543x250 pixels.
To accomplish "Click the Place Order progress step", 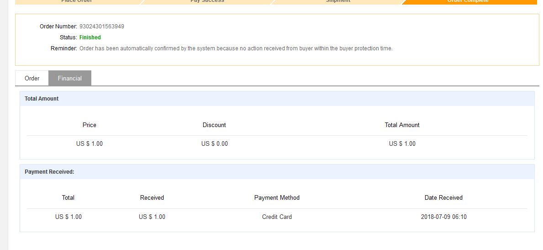I will [x=77, y=2].
